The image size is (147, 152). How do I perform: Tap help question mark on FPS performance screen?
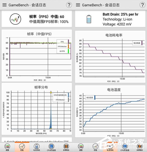click(x=69, y=5)
